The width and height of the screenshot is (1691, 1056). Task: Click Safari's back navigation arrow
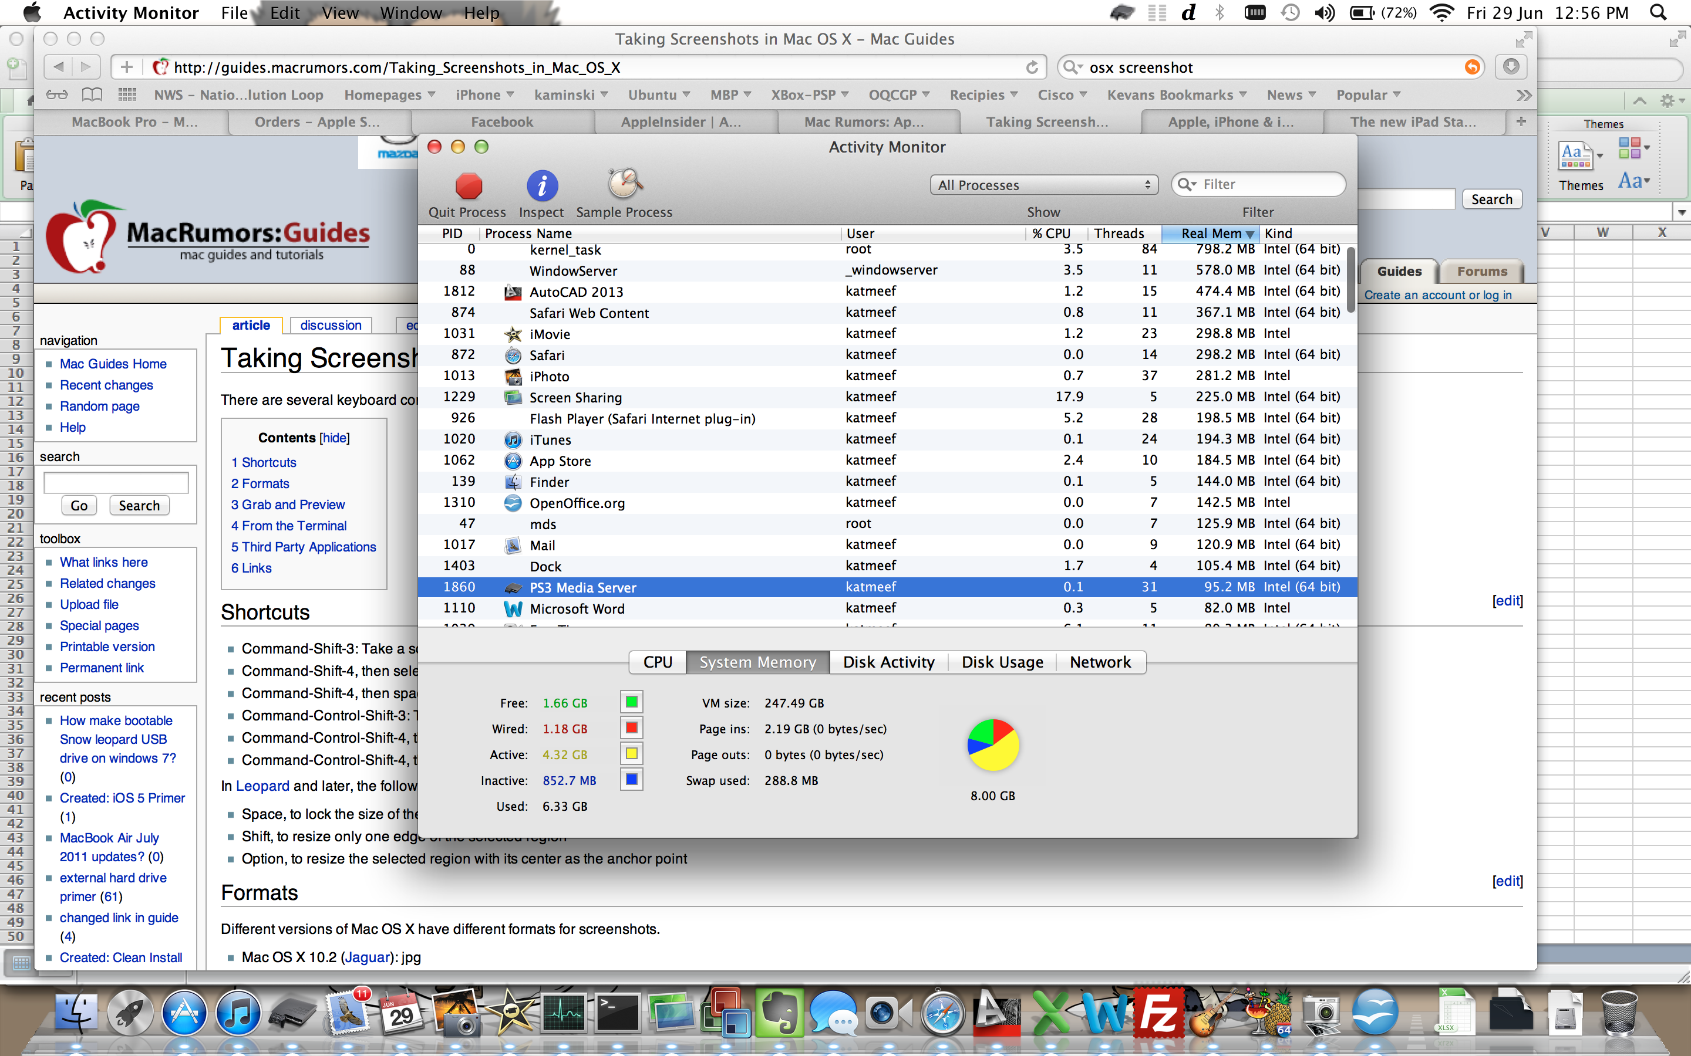pos(59,67)
